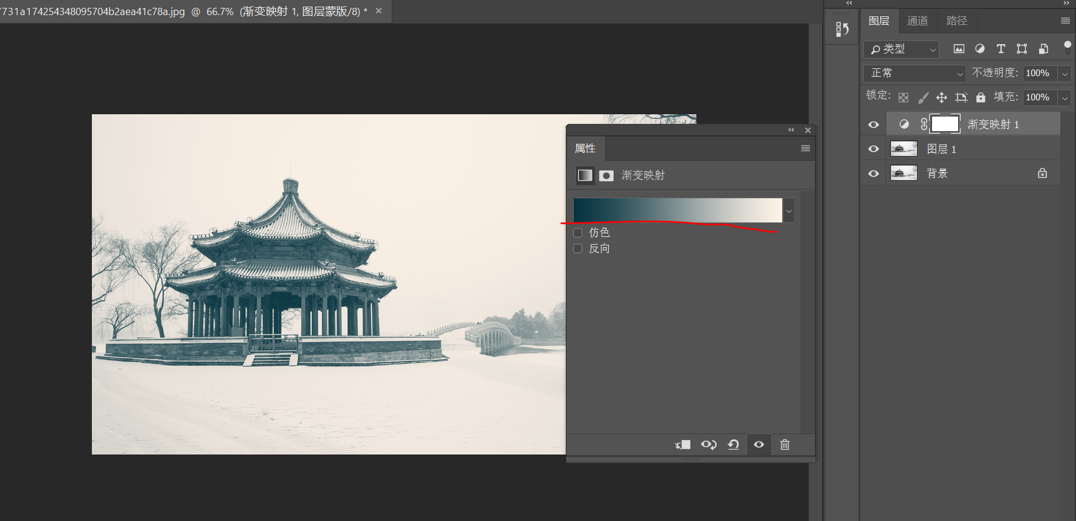Toggle adjustment layer visibility in 属性 panel
1076x521 pixels.
click(759, 445)
